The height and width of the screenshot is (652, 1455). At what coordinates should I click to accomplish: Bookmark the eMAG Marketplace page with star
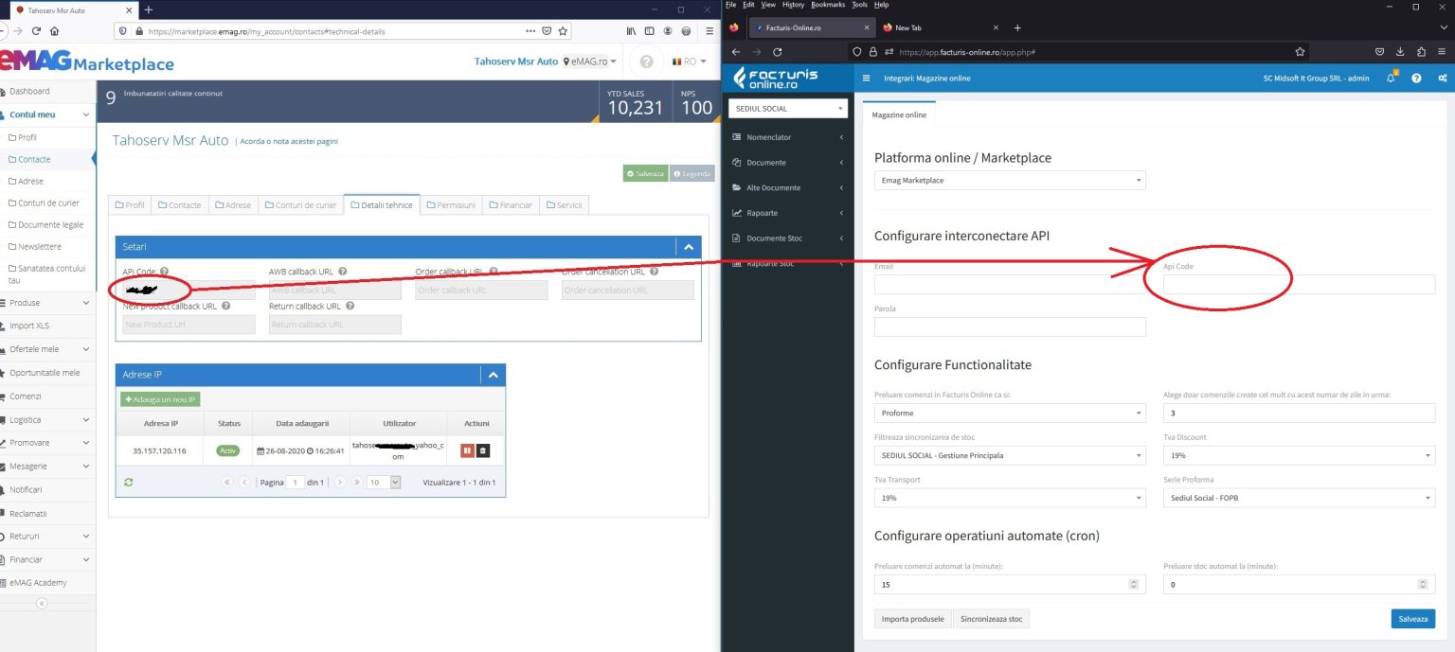click(564, 31)
